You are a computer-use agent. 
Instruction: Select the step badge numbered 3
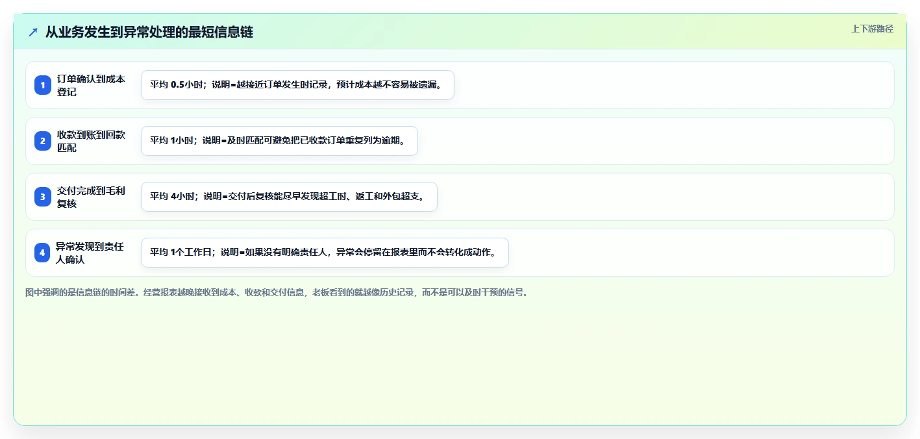(x=43, y=197)
